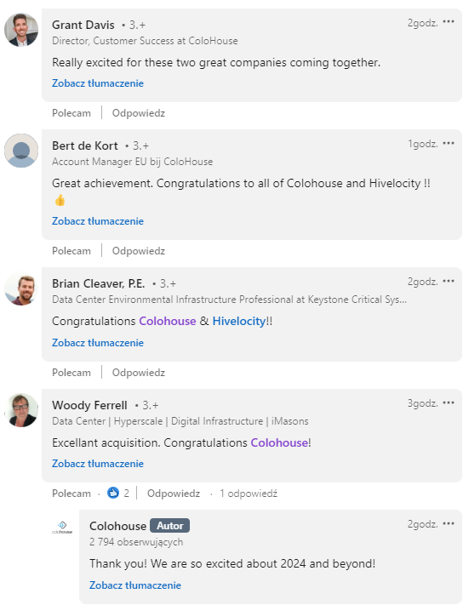Open three-dot menu on Woody Ferrell comment

tap(449, 402)
